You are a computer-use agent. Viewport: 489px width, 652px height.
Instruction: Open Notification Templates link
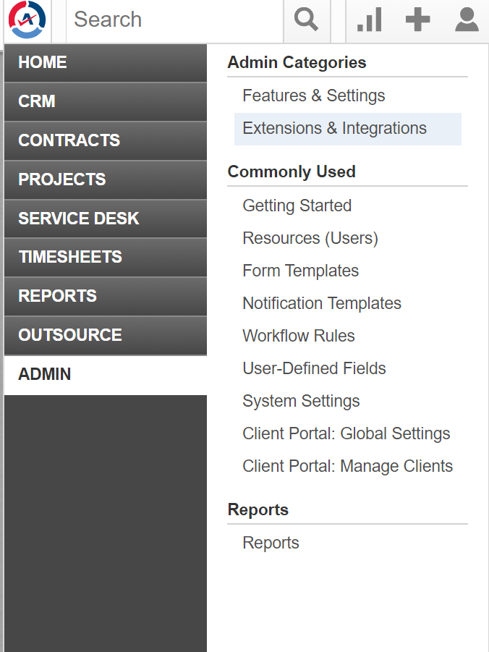(322, 303)
